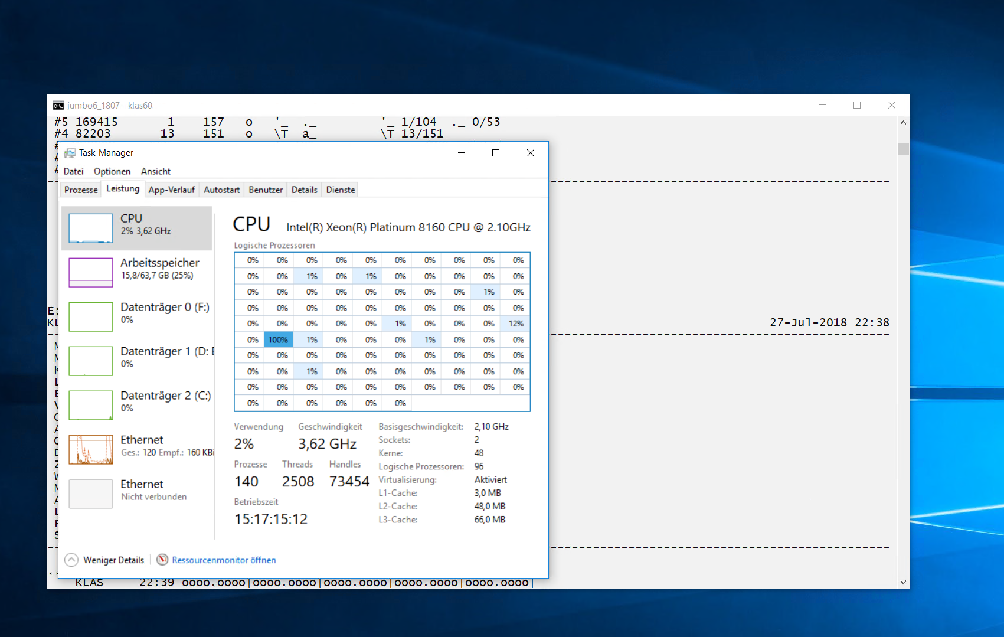Click the console scrollbar down arrow
This screenshot has width=1004, height=637.
tap(904, 582)
